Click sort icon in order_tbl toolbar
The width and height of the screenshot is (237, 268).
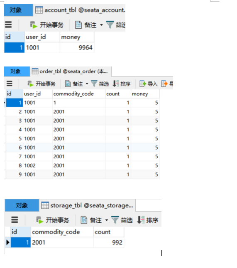point(116,84)
